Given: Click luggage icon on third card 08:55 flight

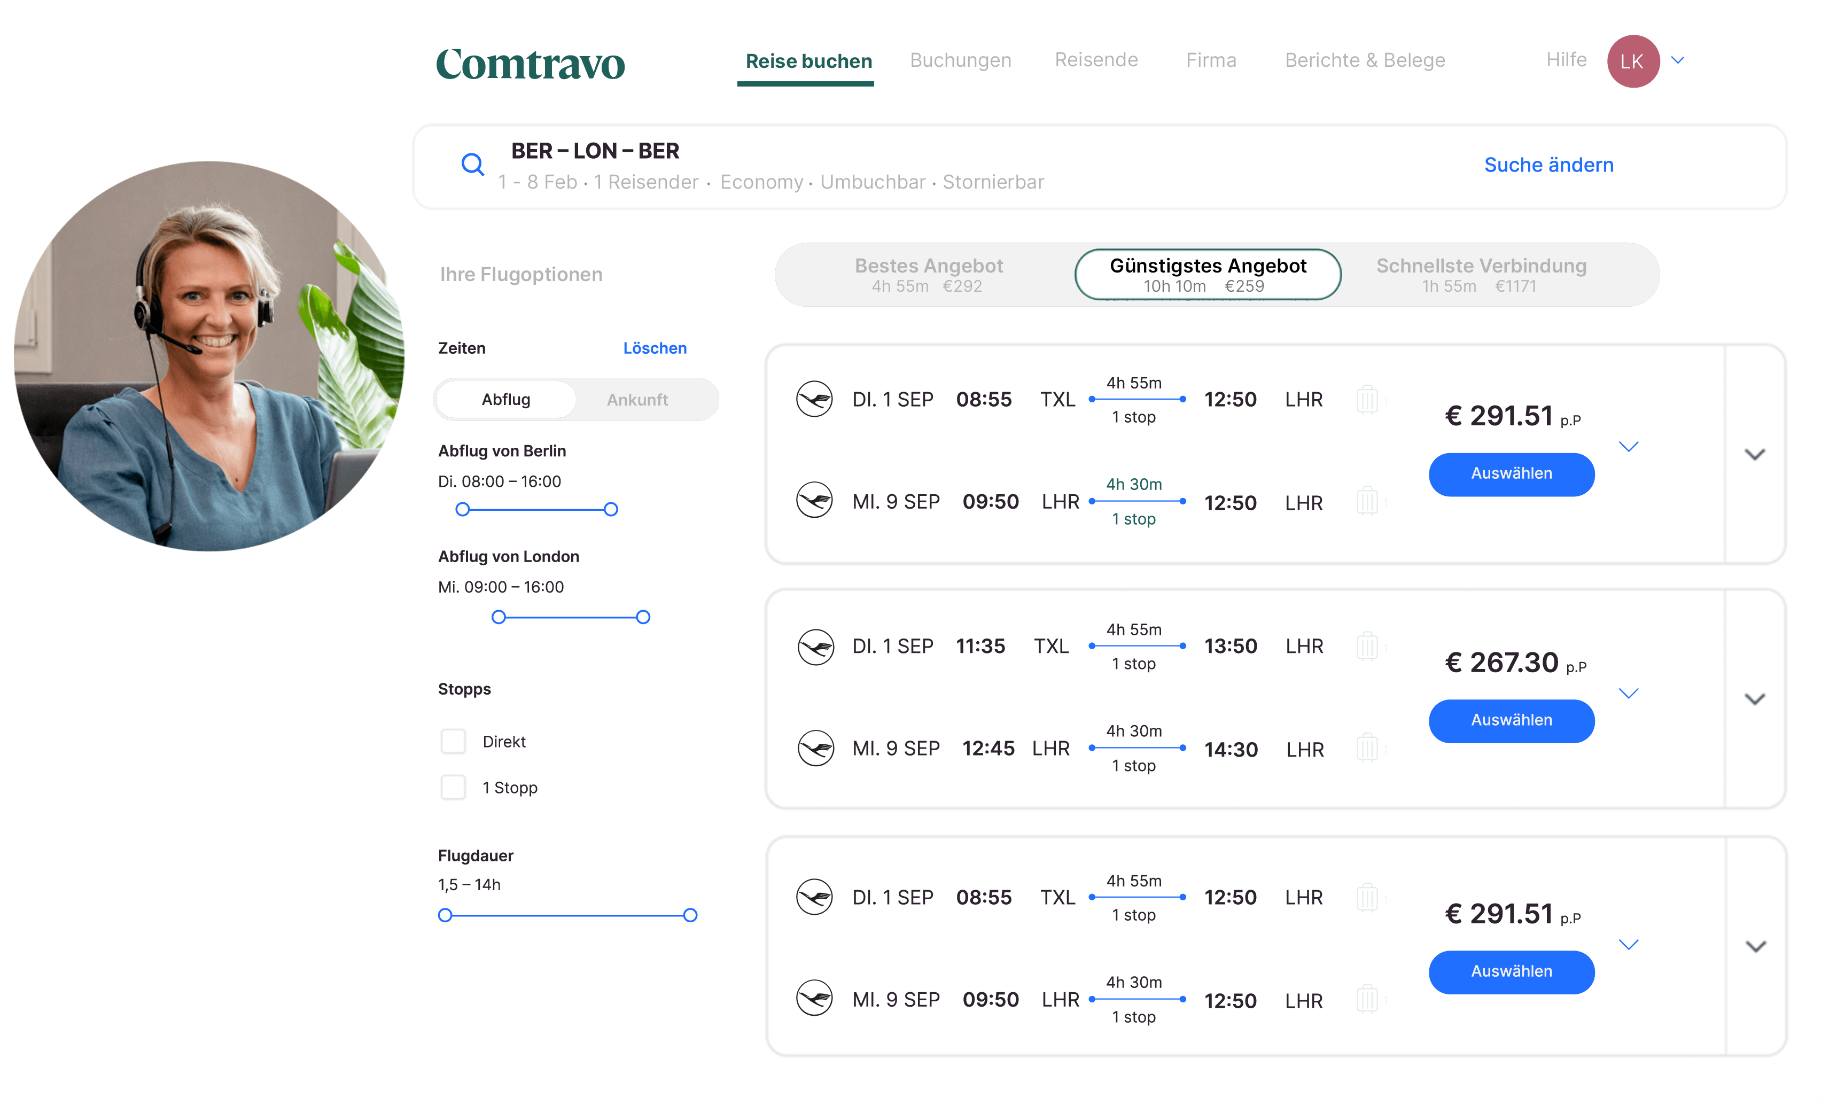Looking at the screenshot, I should coord(1367,897).
